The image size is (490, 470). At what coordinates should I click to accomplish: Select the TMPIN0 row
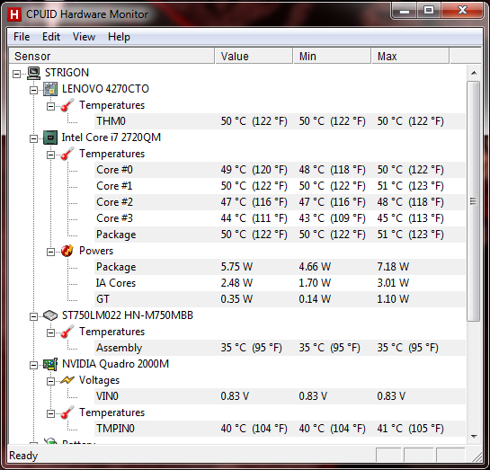(x=280, y=429)
